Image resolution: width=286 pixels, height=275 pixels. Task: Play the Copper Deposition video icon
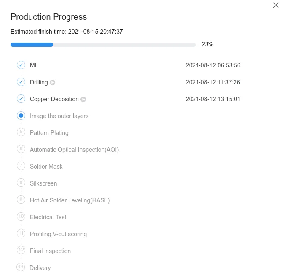[x=83, y=100]
